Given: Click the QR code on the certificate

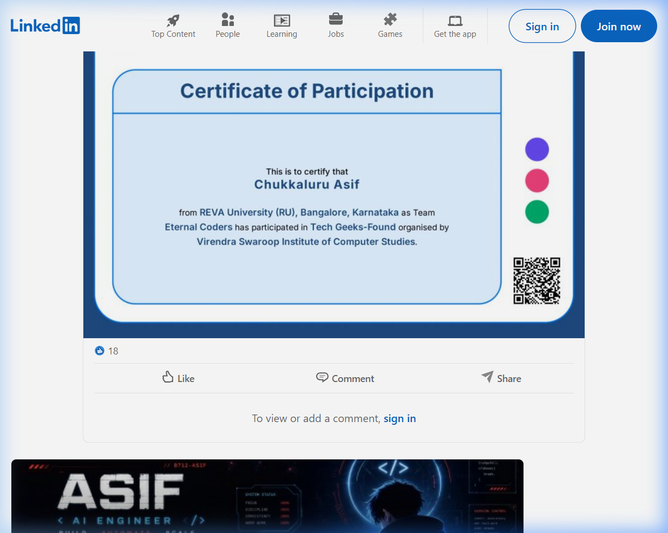Looking at the screenshot, I should pyautogui.click(x=537, y=281).
